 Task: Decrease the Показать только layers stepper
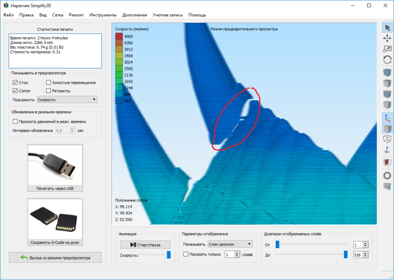click(237, 256)
